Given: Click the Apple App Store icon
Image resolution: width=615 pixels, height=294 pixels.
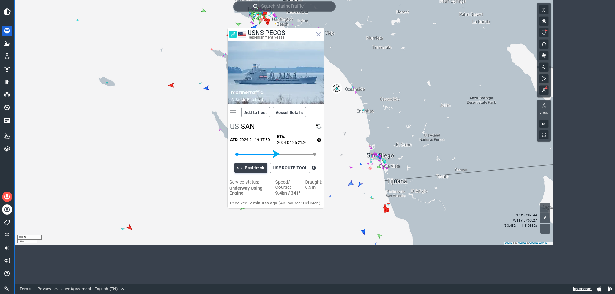Looking at the screenshot, I should click(x=599, y=289).
